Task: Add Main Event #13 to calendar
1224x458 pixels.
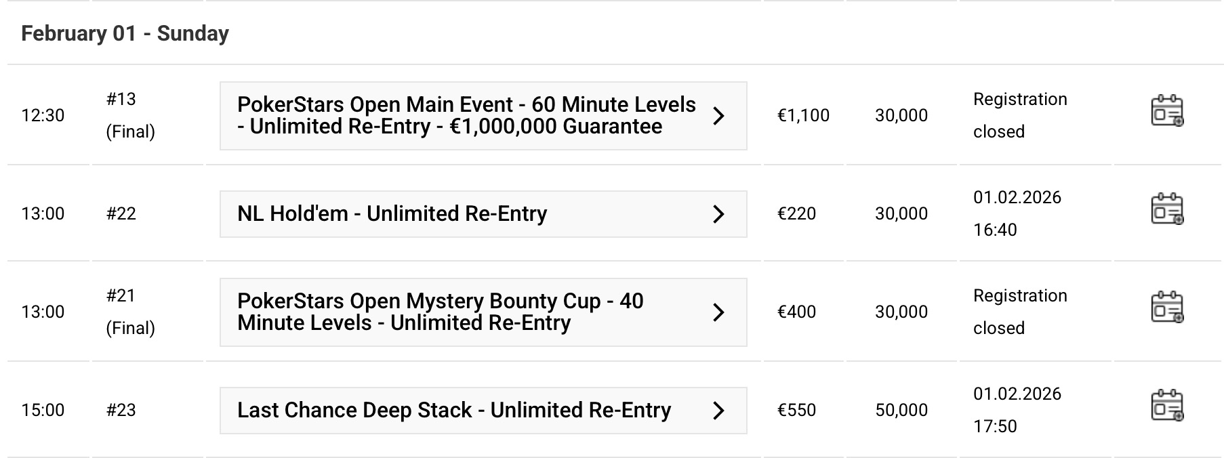Action: tap(1167, 112)
